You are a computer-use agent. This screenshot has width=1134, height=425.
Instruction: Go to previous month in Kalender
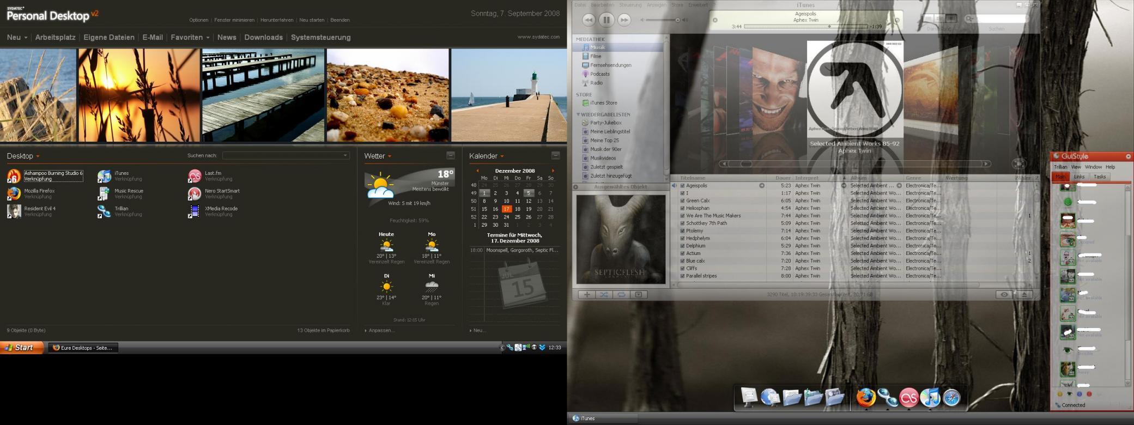coord(477,171)
